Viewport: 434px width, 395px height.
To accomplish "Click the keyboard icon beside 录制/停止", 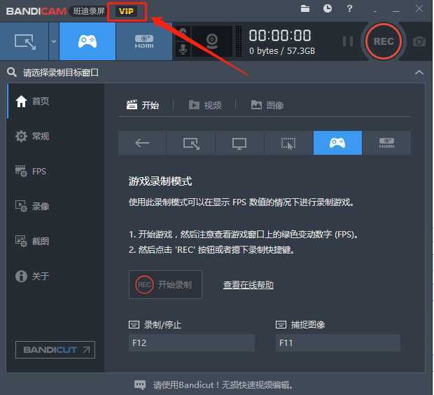I will point(134,324).
